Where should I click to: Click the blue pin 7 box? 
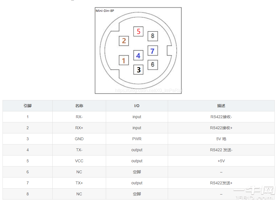[153, 51]
